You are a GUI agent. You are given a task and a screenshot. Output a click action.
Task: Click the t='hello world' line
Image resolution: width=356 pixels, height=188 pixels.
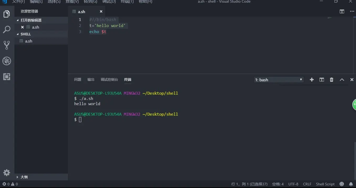(x=108, y=25)
